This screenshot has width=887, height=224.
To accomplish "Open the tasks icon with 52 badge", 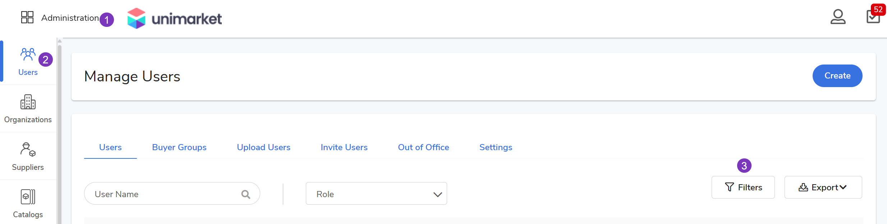I will click(x=873, y=16).
